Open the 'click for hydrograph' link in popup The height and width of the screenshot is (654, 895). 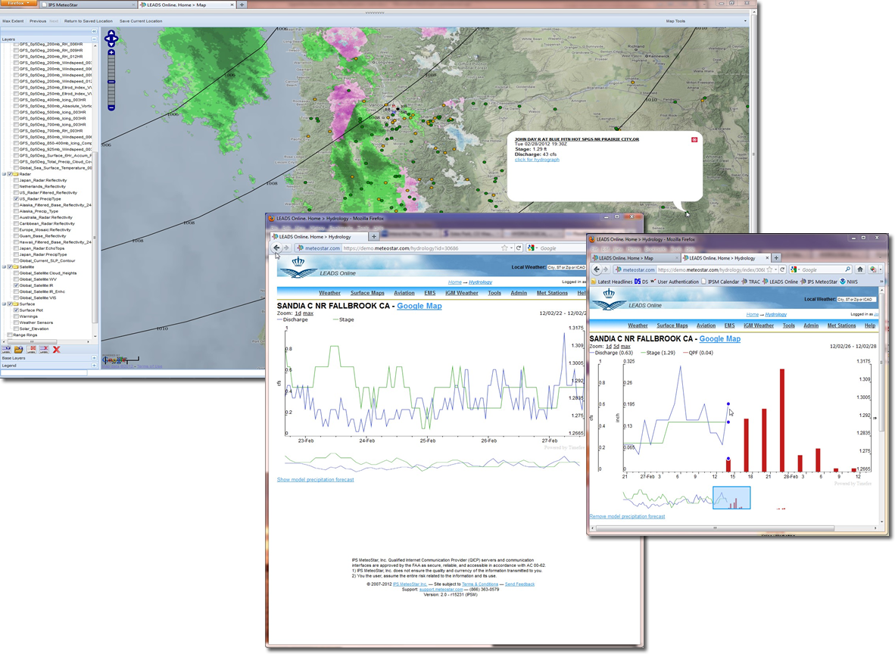point(537,160)
